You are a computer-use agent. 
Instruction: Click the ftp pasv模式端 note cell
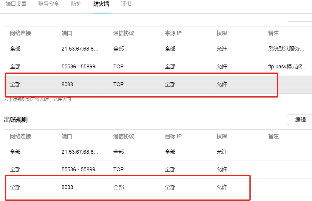(288, 67)
